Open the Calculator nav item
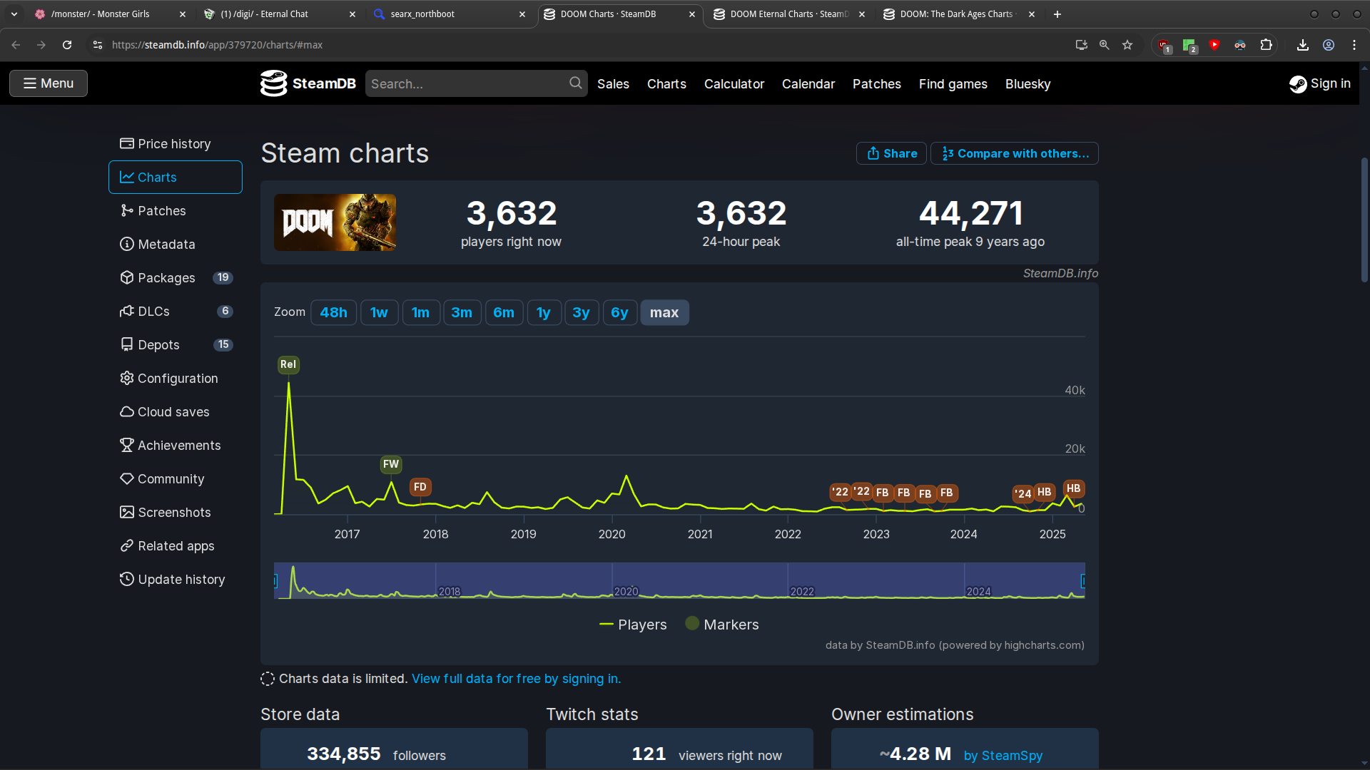1370x770 pixels. coord(734,83)
